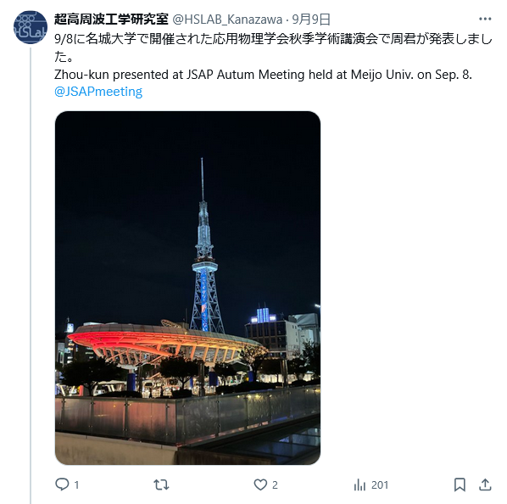This screenshot has height=504, width=507.
Task: Open the HSLab profile avatar
Action: (31, 27)
